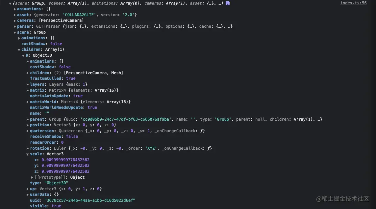This screenshot has height=209, width=376.
Task: Expand the matrixWorld: Matrix4 entry
Action: [x=28, y=102]
